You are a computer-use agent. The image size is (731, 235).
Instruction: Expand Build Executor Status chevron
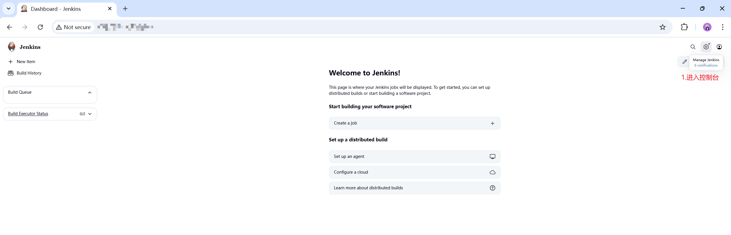90,114
